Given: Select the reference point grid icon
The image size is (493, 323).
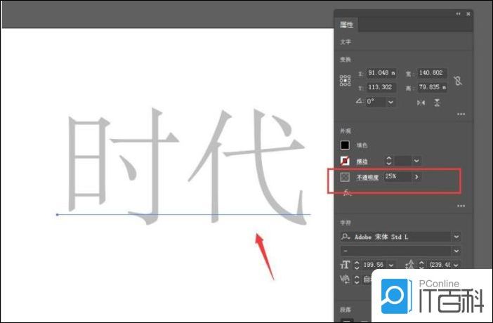Looking at the screenshot, I should (x=346, y=81).
